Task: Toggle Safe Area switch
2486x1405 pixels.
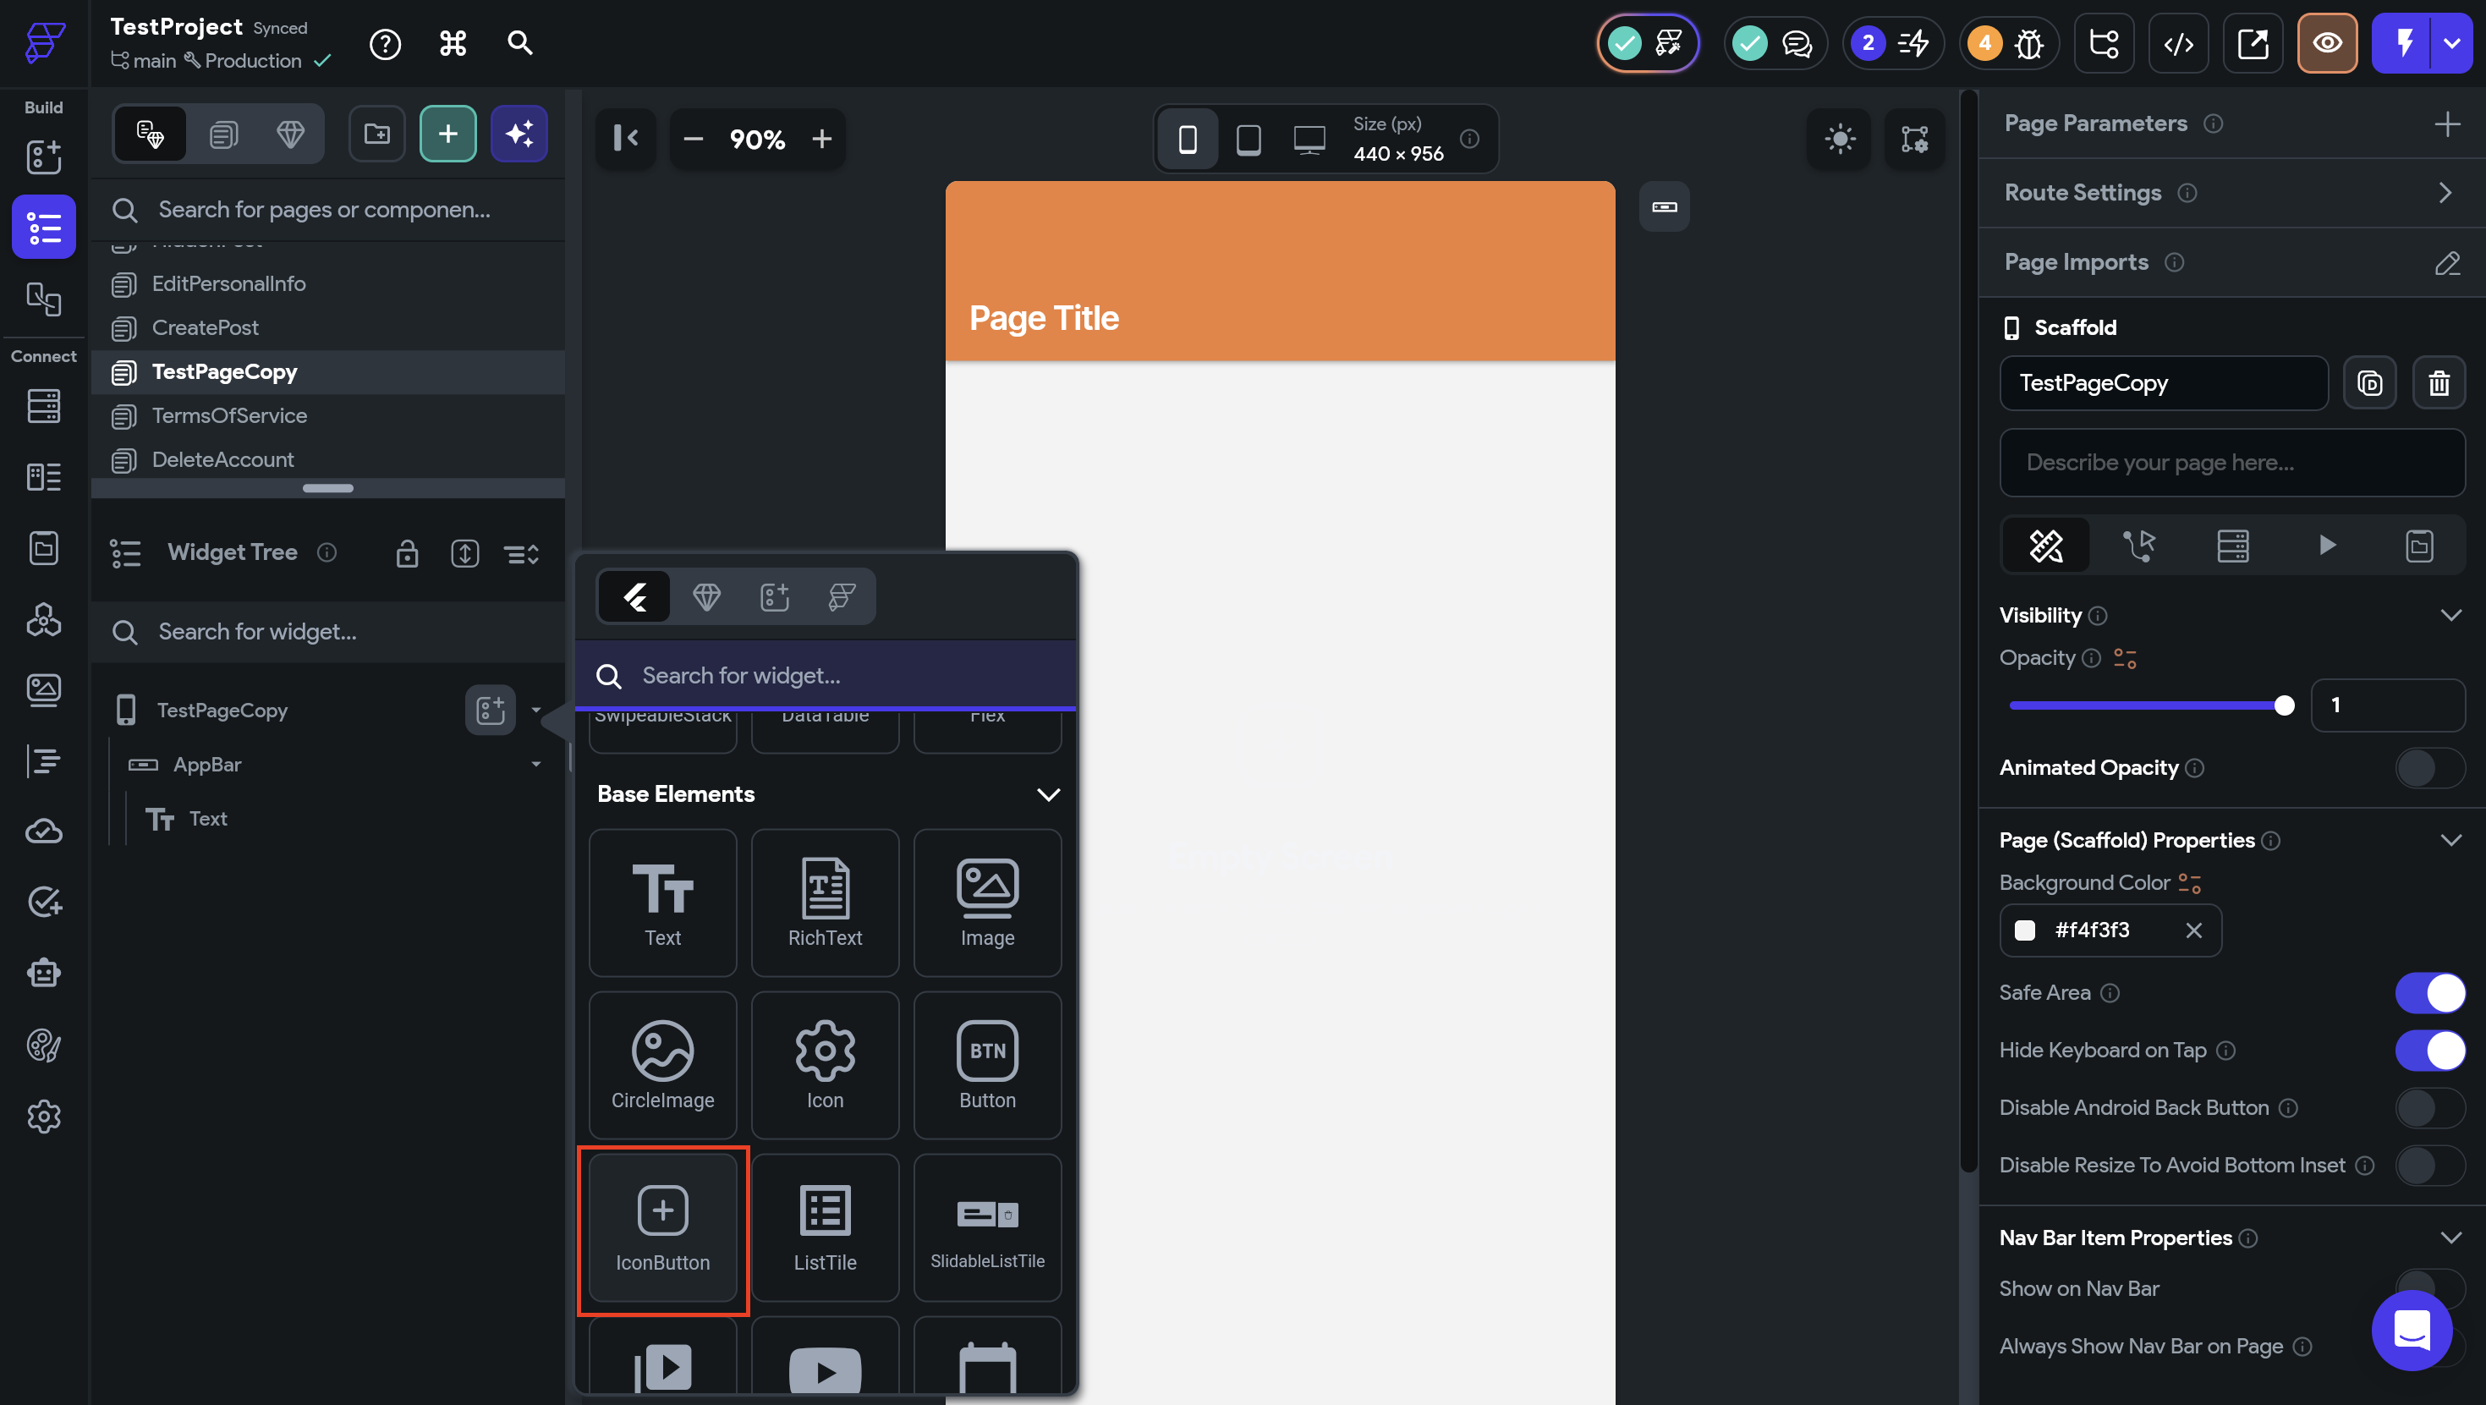Action: (2429, 993)
